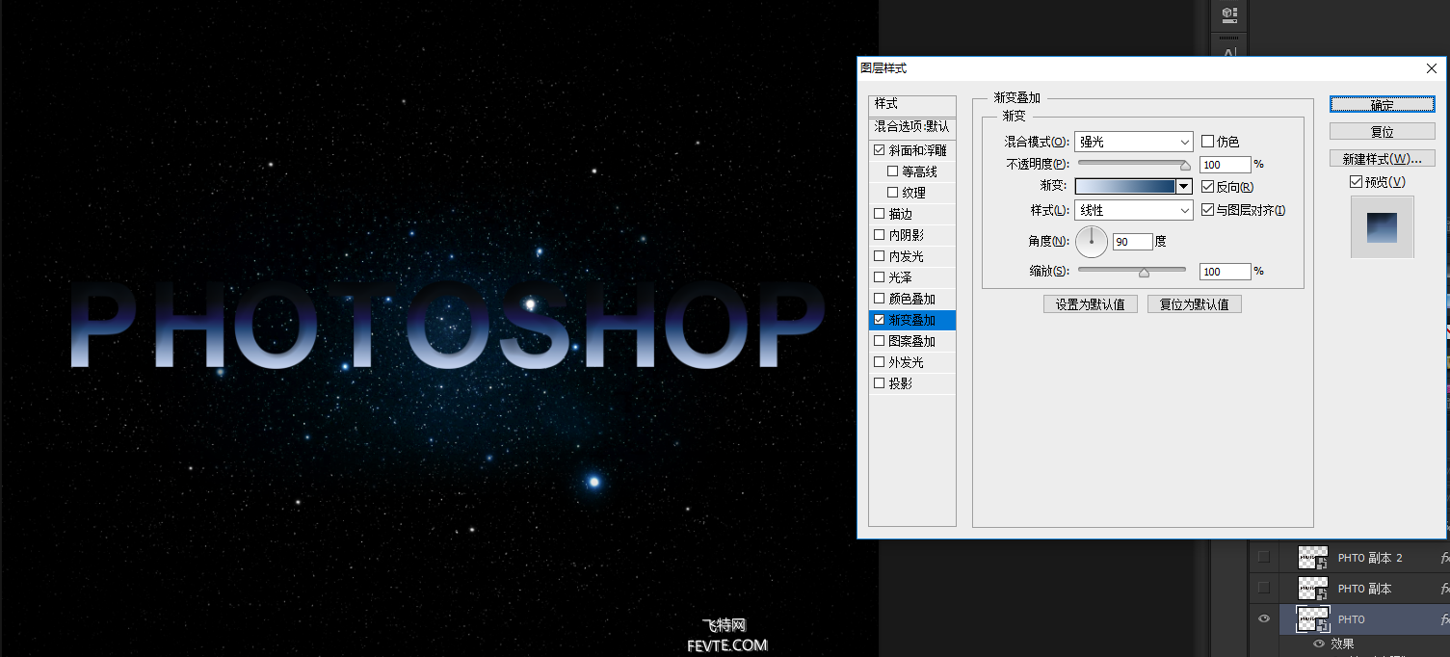The image size is (1450, 657).
Task: Open the gradient picker arrow next to swatch
Action: pos(1185,187)
